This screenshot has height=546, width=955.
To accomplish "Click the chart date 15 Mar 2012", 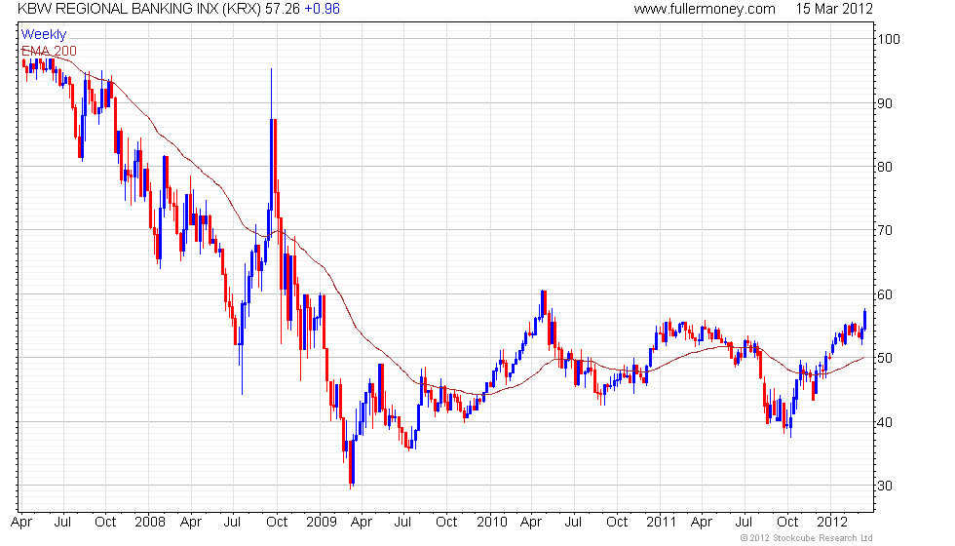I will pos(834,9).
